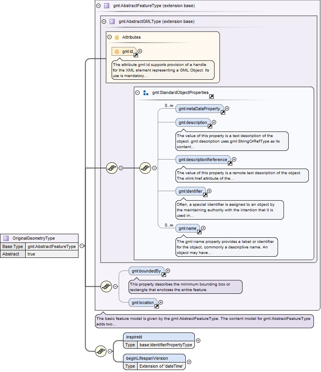Select the gml:descriptionReference element
The image size is (321, 372).
click(203, 160)
